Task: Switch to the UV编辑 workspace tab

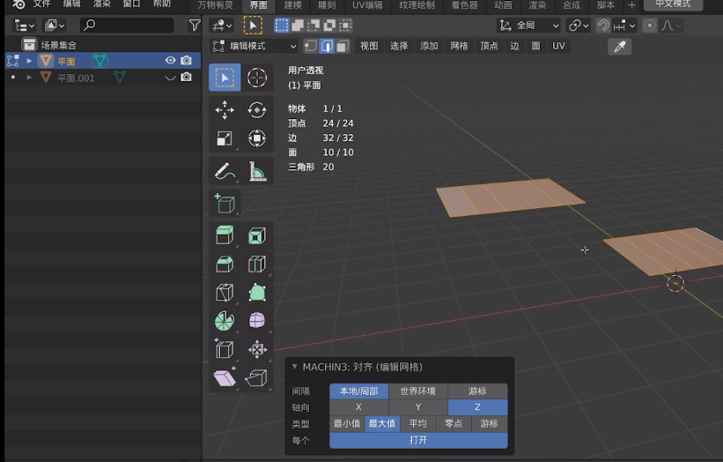Action: 367,5
